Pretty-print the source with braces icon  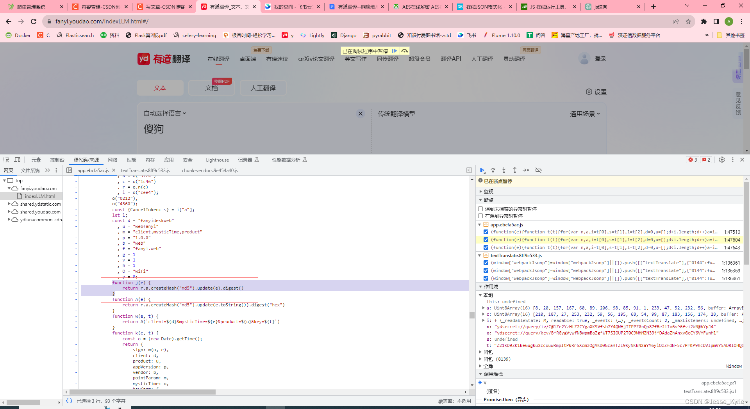click(69, 401)
